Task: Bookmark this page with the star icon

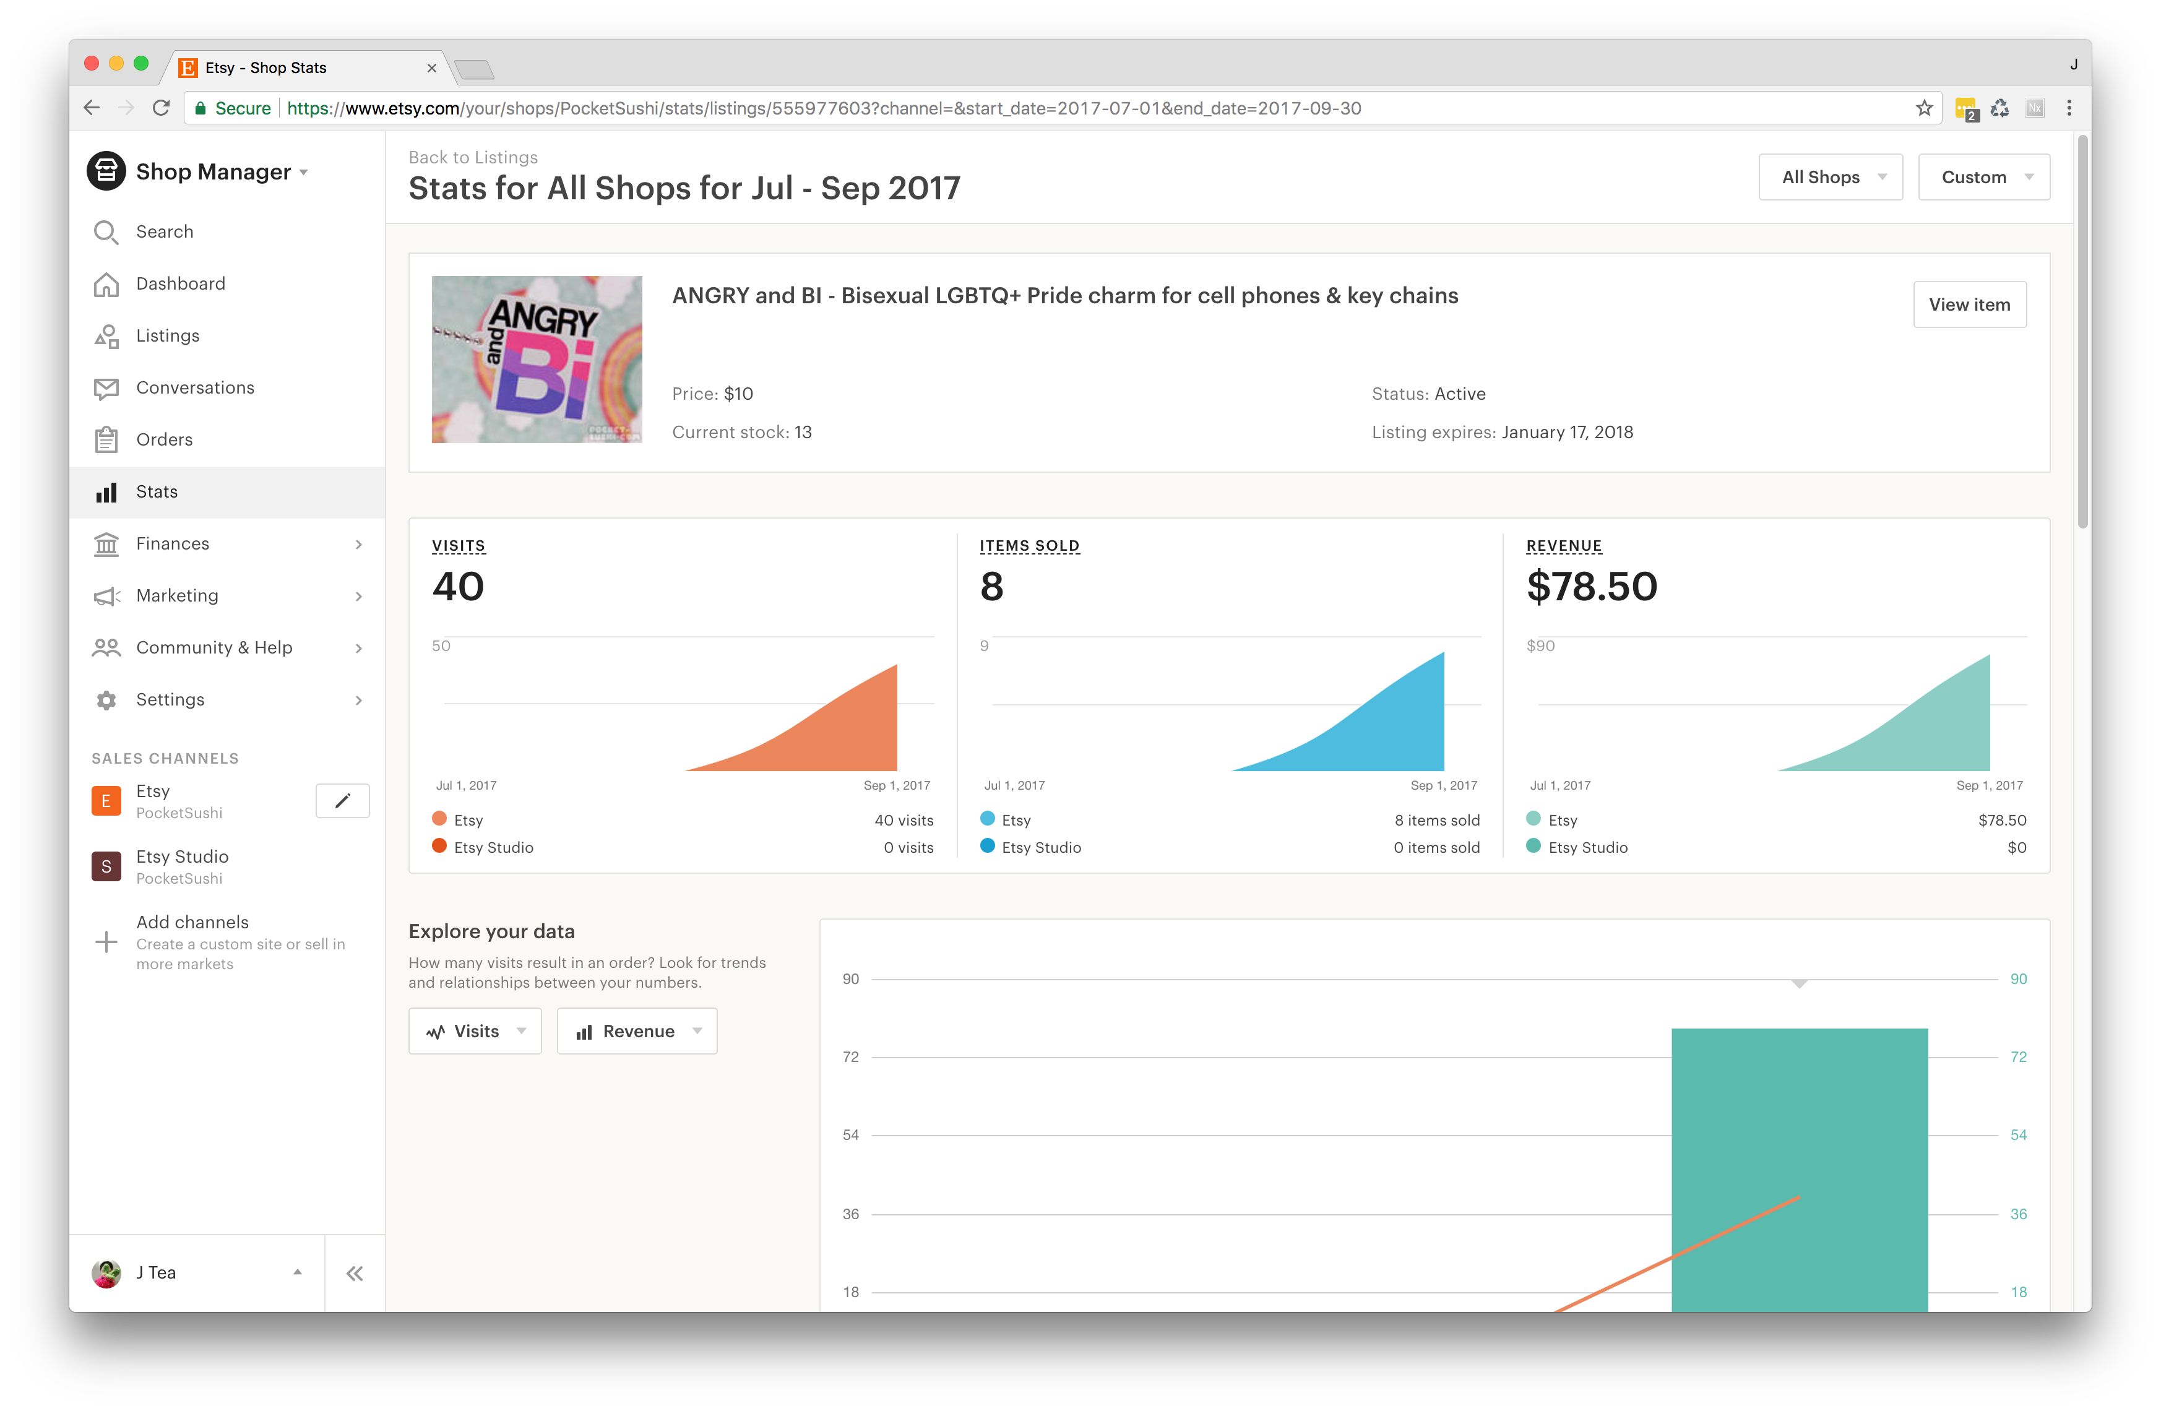Action: coord(1924,108)
